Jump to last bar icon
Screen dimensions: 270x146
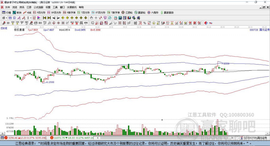tap(49, 18)
